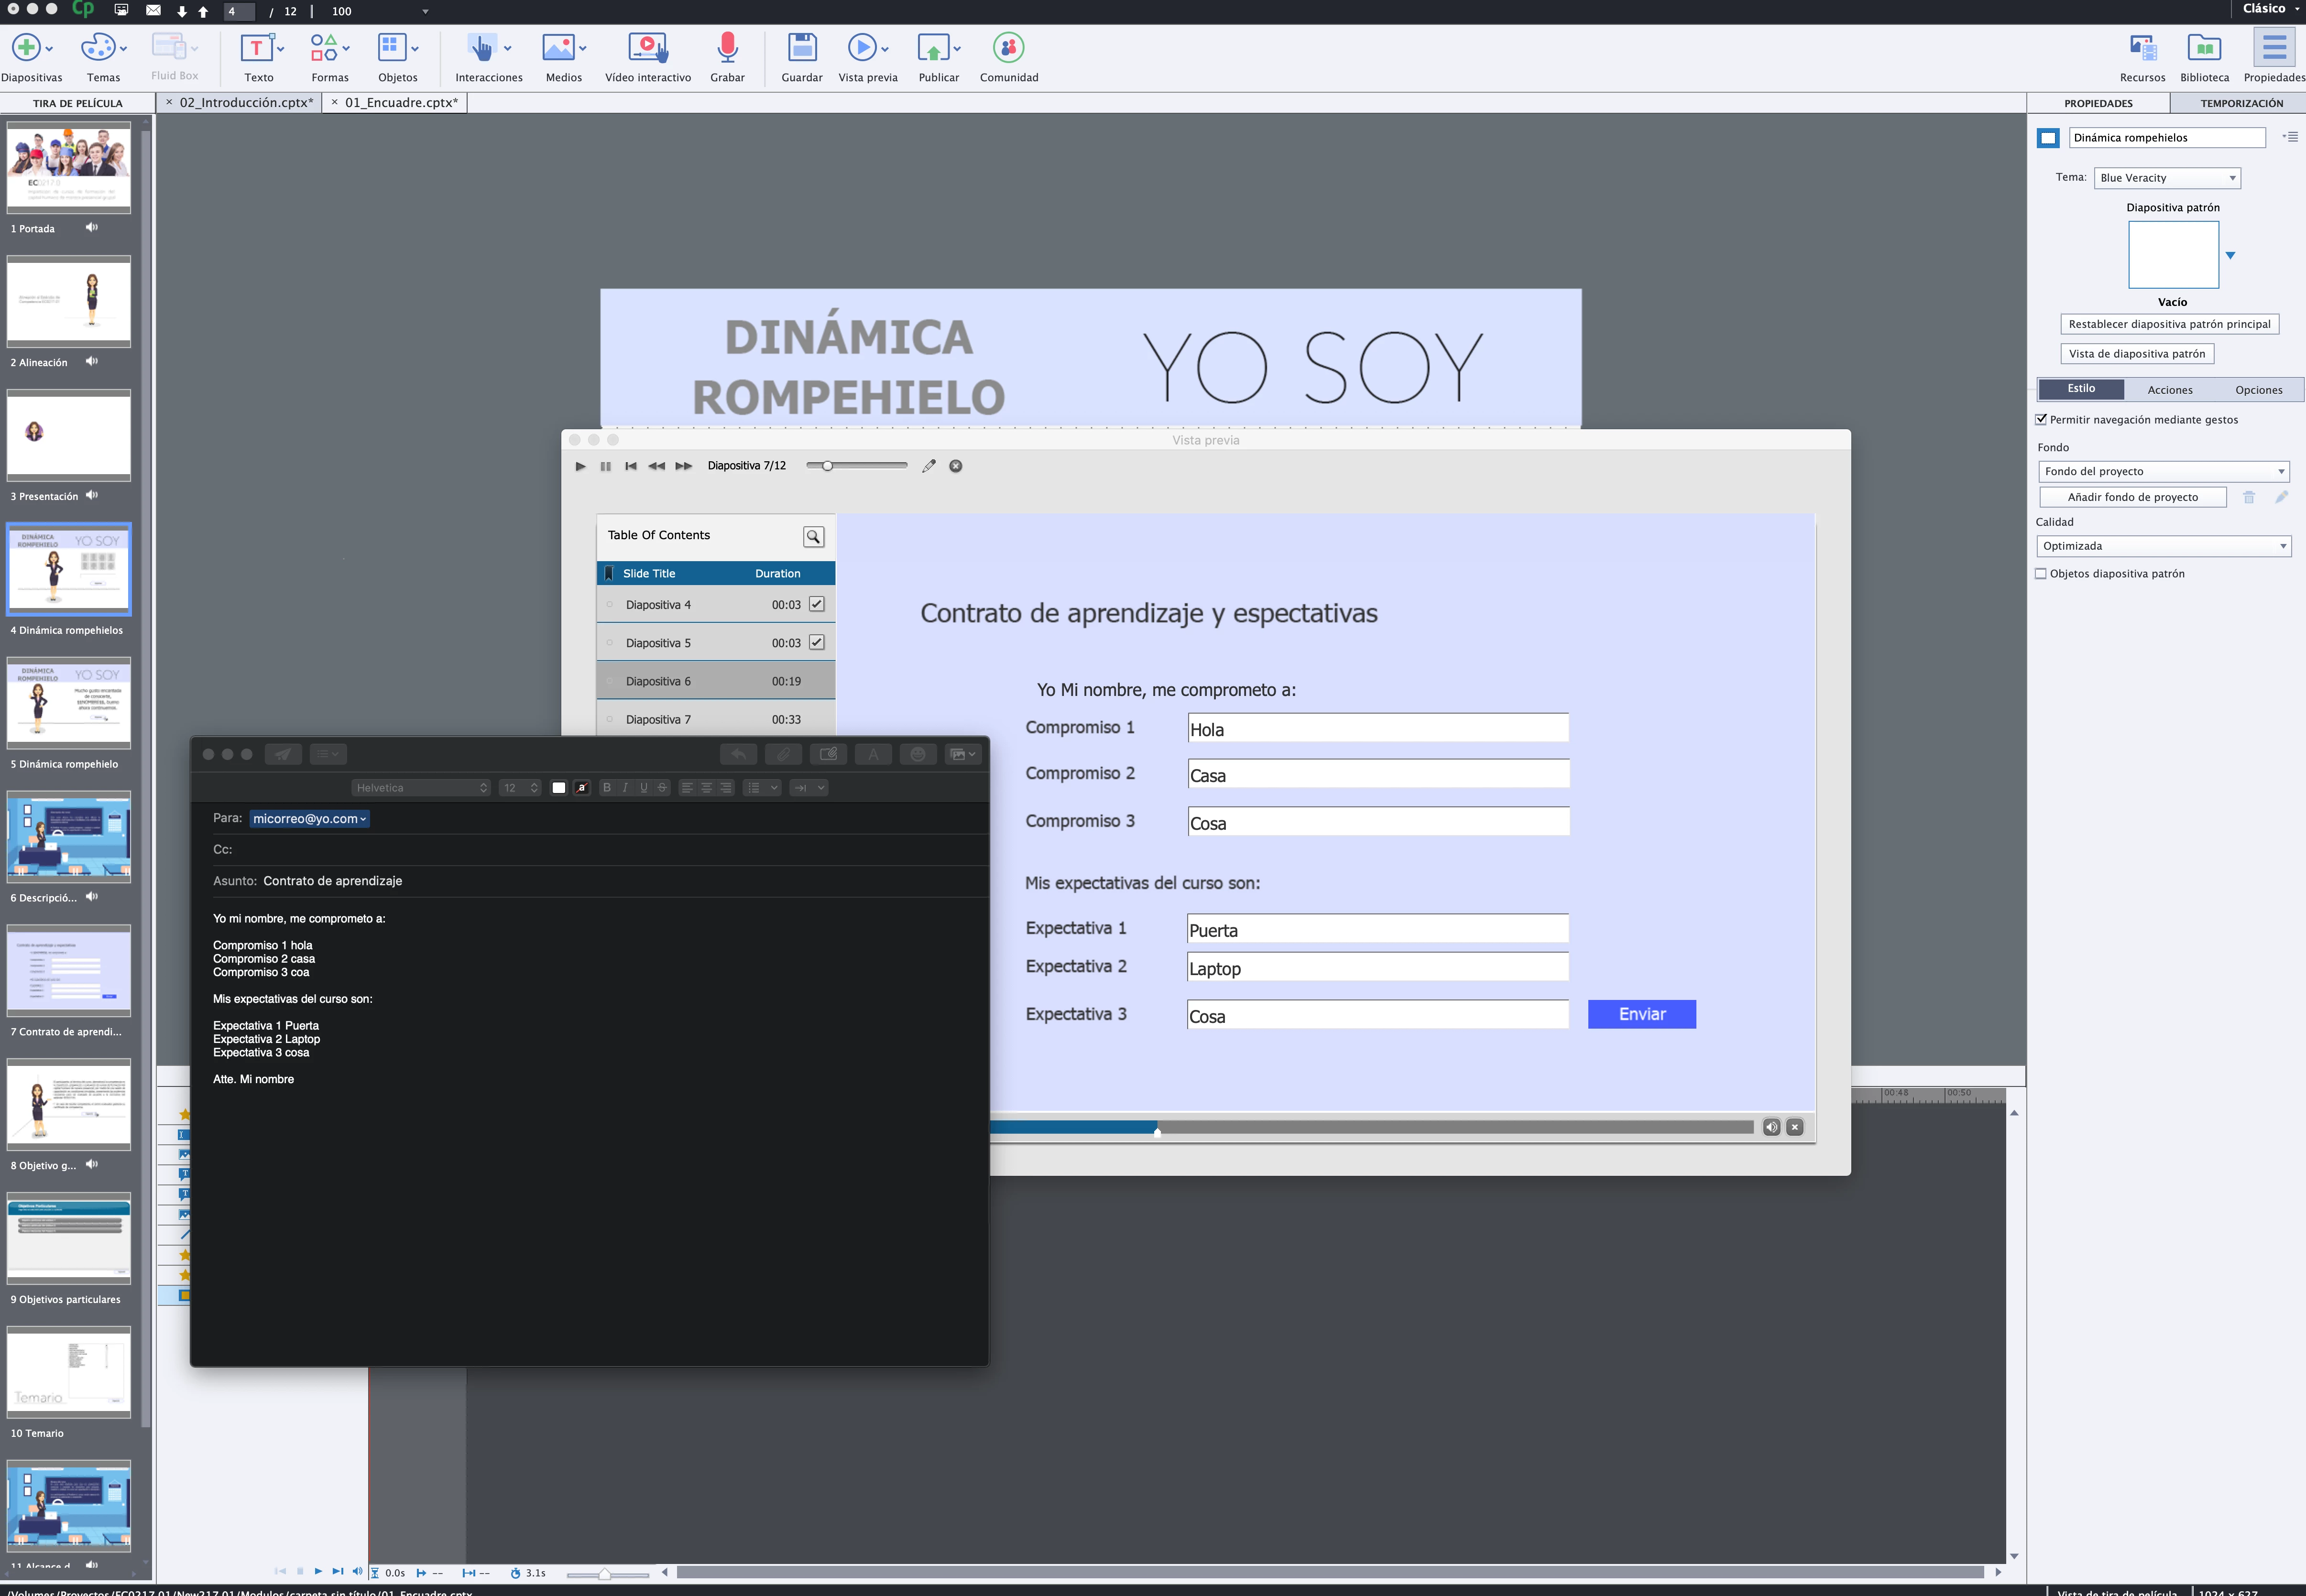Click Table Of Contents search icon
Screen dimensions: 2306x1596
pyautogui.click(x=813, y=537)
